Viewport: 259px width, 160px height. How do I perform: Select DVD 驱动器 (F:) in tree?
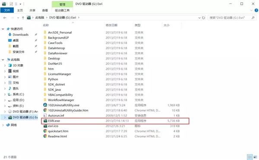[25, 112]
